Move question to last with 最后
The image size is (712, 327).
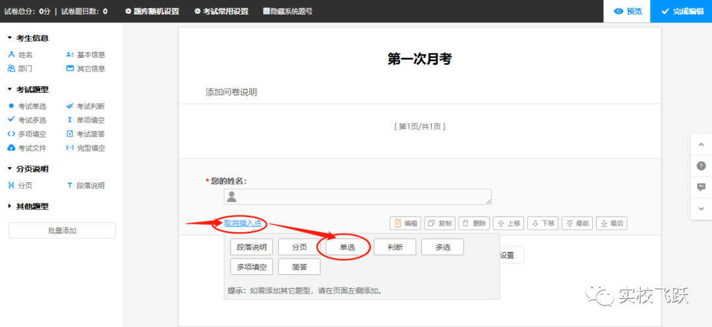(612, 223)
